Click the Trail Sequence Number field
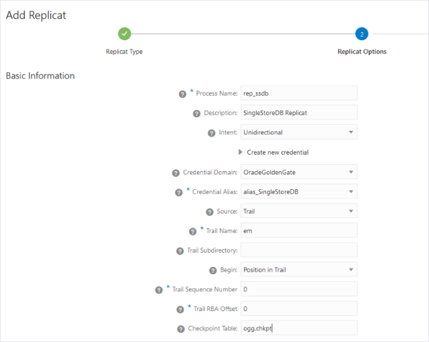Viewport: 429px width, 342px height. coord(299,289)
